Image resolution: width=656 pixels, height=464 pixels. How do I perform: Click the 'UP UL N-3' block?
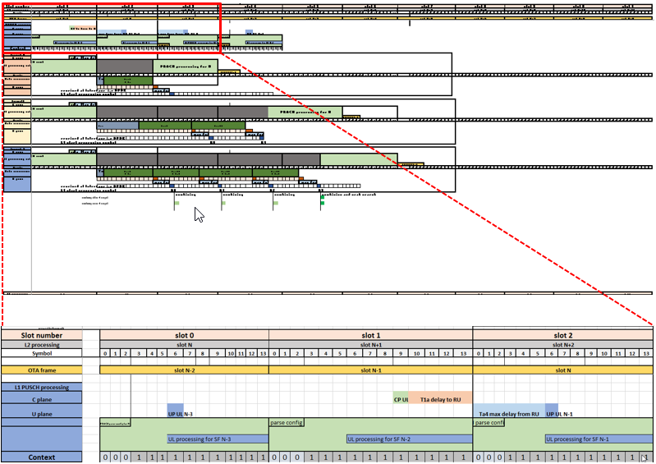coord(176,411)
